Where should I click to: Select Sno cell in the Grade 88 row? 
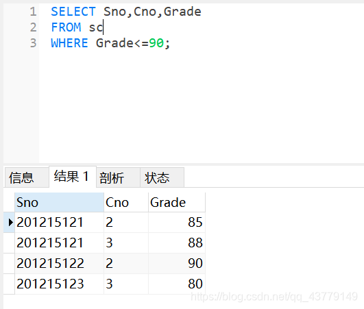click(x=59, y=243)
